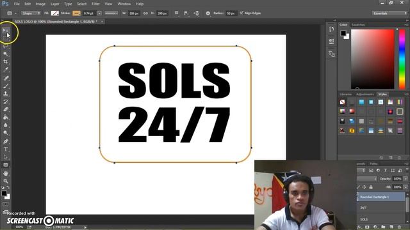Viewport: 410px width, 230px height.
Task: Open the layer Fill slider dropdown
Action: point(406,187)
